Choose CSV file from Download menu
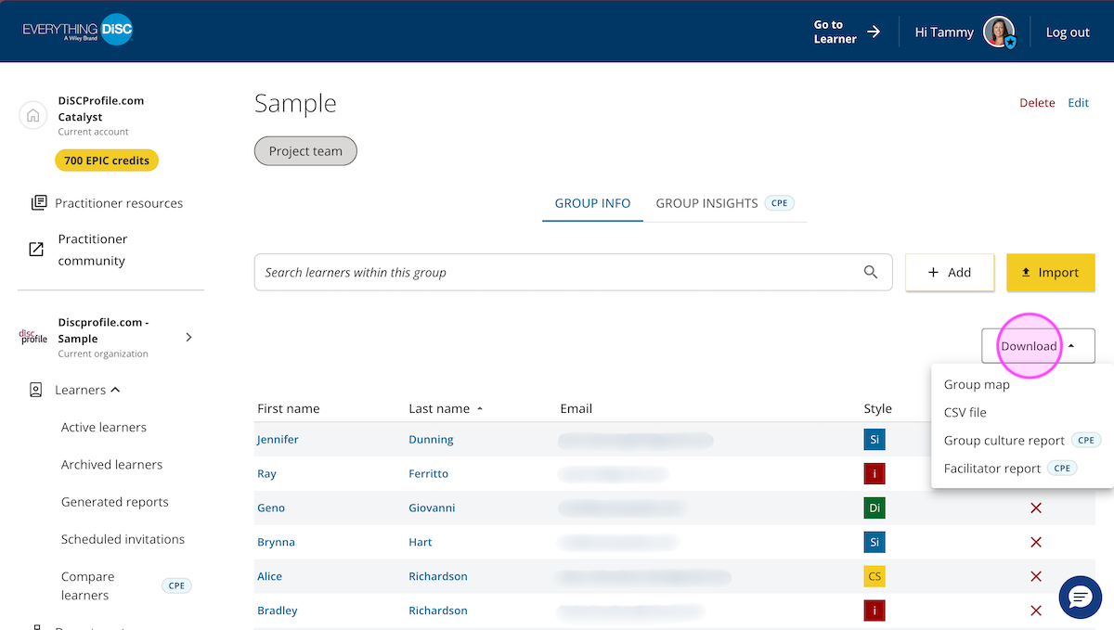 click(x=965, y=412)
